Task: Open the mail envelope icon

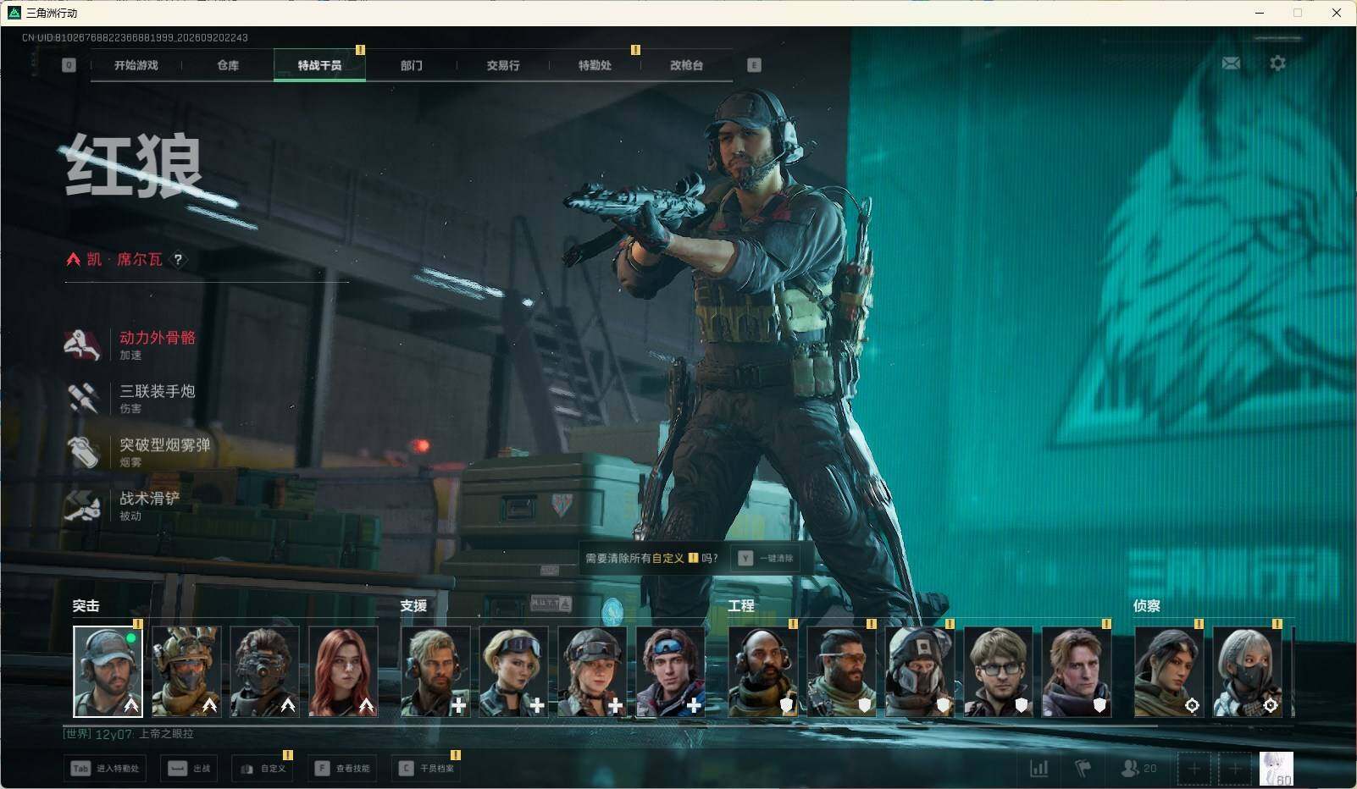Action: point(1231,63)
